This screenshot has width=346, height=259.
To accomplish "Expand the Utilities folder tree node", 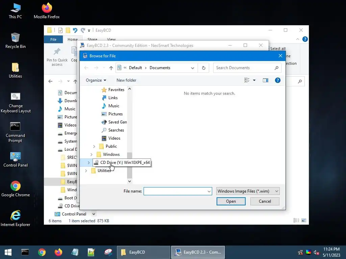I will 86,171.
